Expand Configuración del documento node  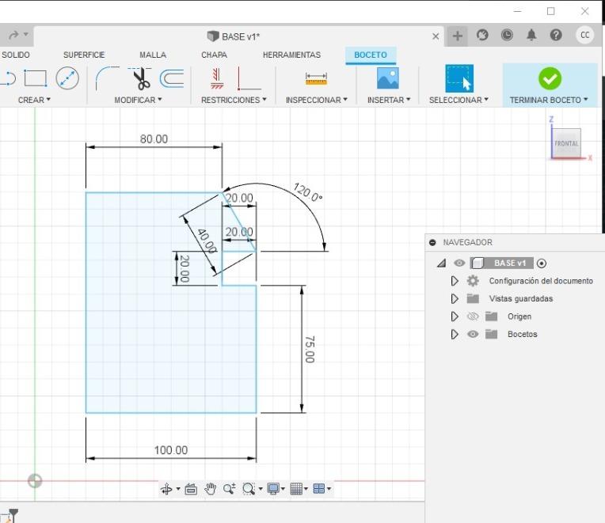tap(455, 281)
